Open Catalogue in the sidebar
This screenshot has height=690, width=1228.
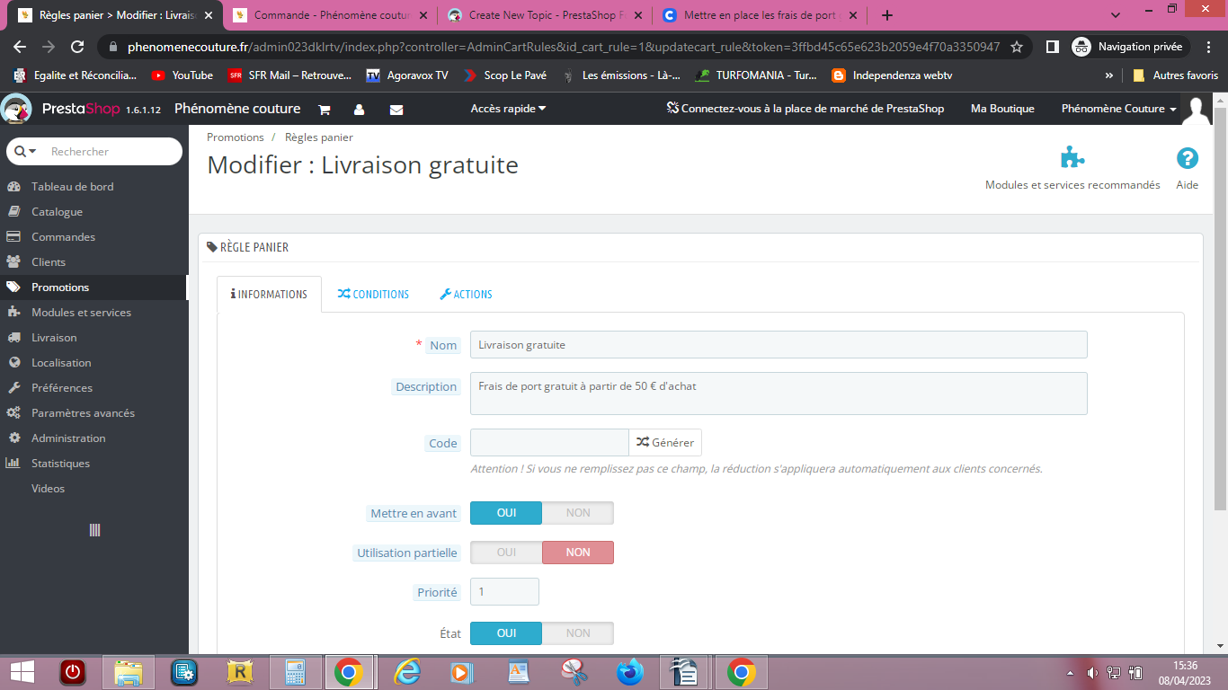point(94,212)
